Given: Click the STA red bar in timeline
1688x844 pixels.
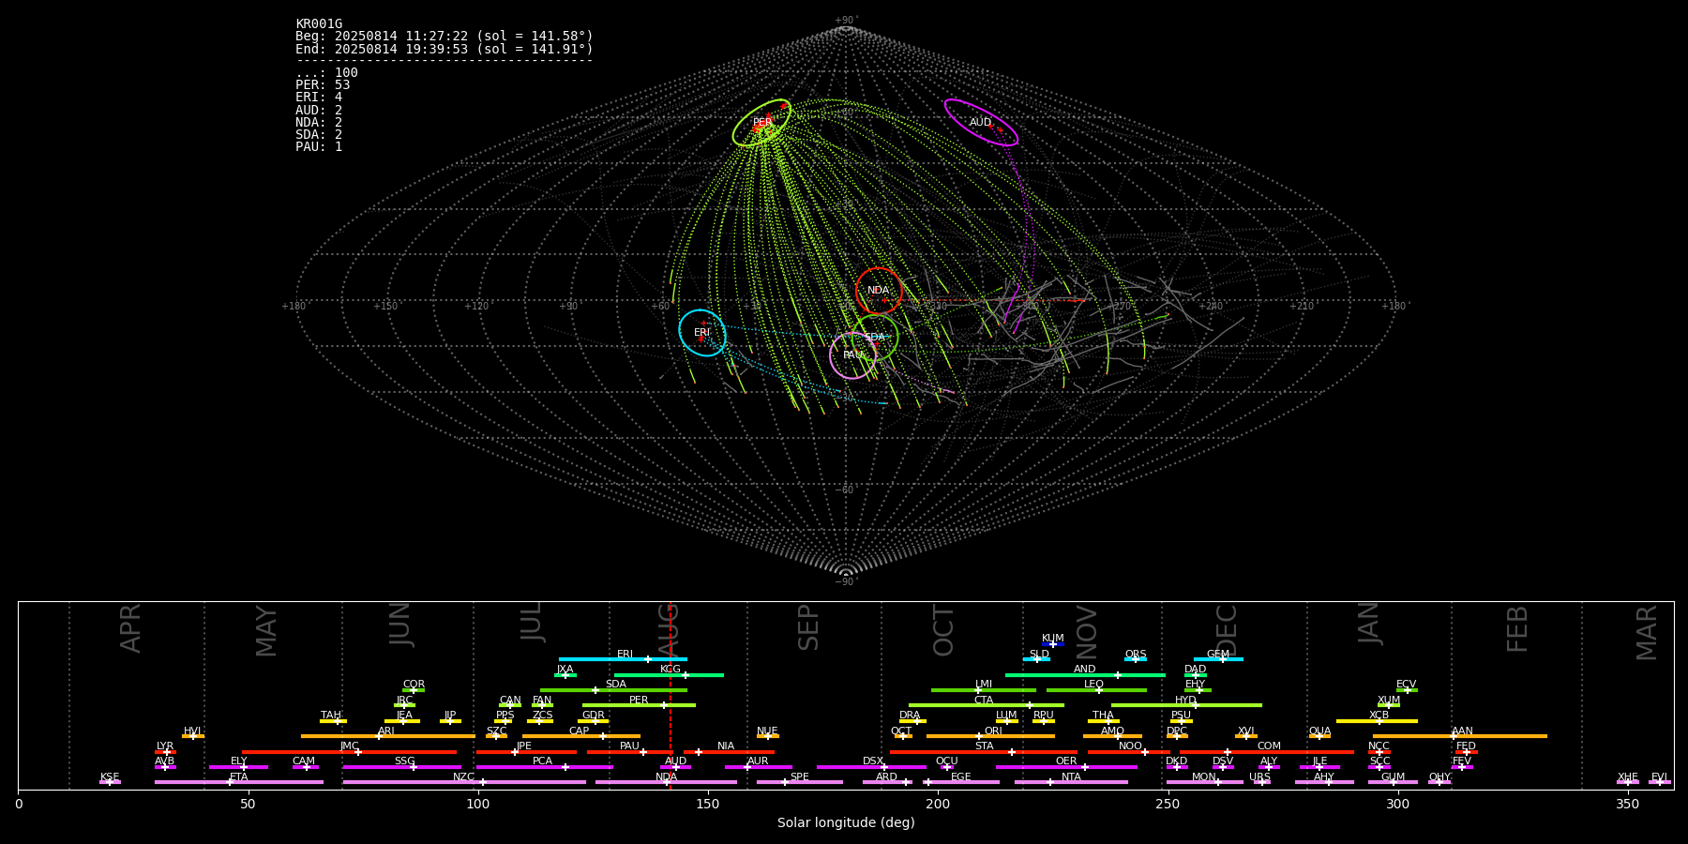Looking at the screenshot, I should (x=984, y=752).
